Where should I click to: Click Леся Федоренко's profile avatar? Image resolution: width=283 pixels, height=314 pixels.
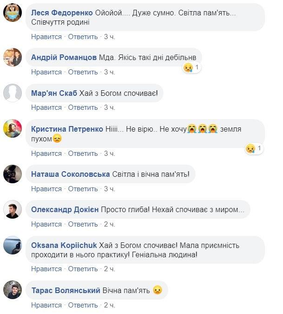(13, 13)
